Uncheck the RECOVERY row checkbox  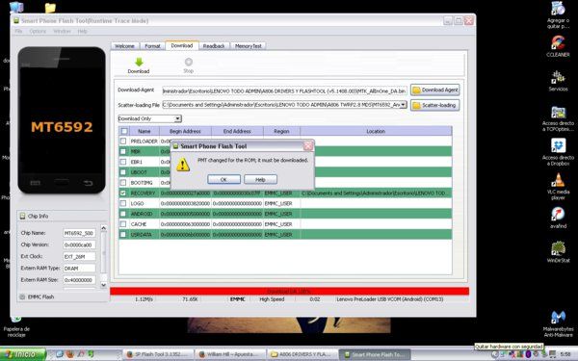click(123, 193)
